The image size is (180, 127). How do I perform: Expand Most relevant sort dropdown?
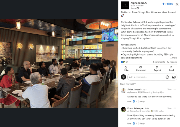click(x=128, y=84)
